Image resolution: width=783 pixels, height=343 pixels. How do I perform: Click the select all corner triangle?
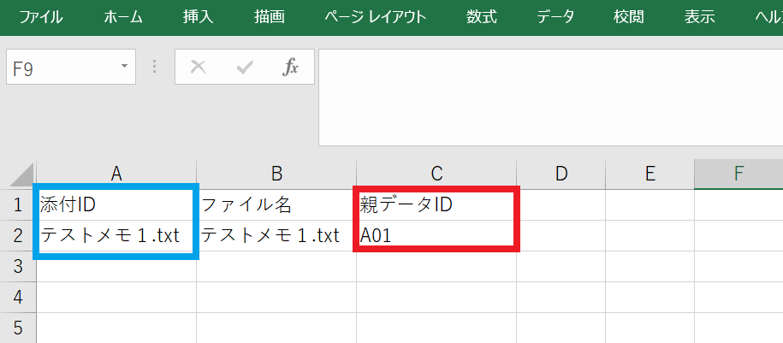tap(22, 174)
